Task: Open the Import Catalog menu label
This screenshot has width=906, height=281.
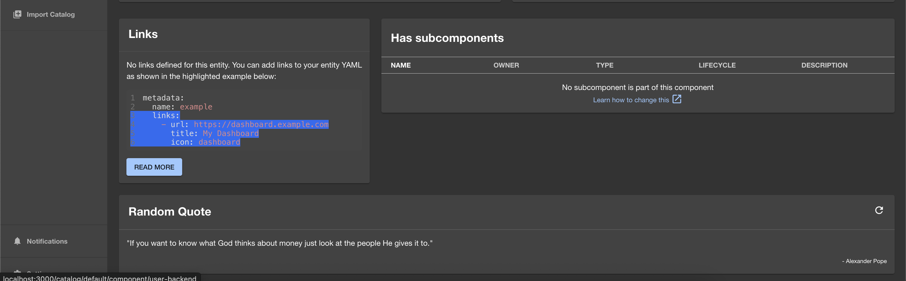Action: click(x=51, y=14)
